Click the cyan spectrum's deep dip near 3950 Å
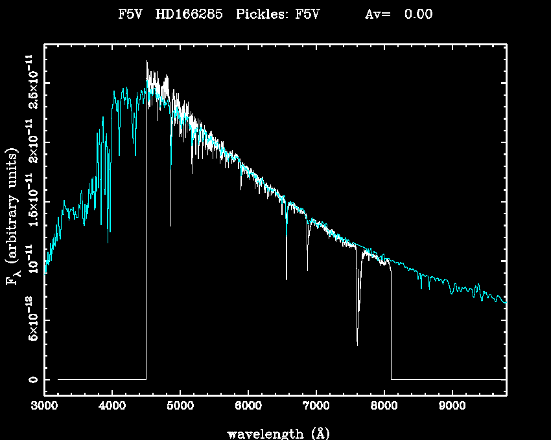This screenshot has height=440, width=551. [x=108, y=239]
